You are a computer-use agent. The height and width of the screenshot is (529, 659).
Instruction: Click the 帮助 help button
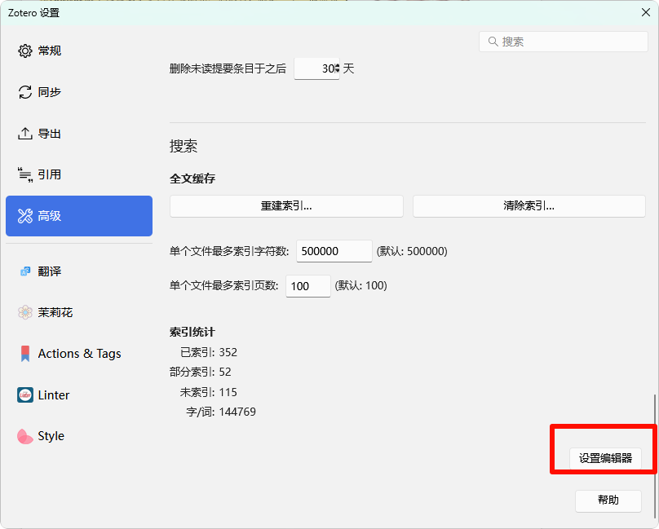(608, 500)
